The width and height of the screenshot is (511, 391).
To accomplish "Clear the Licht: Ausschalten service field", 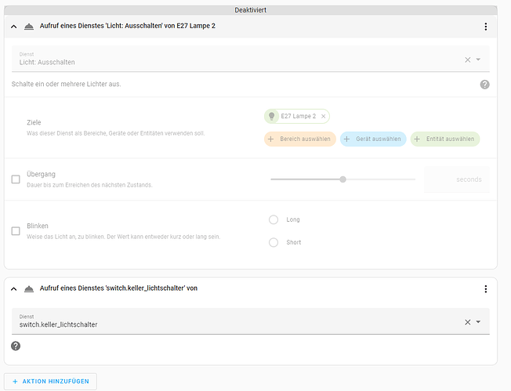I will pos(468,60).
